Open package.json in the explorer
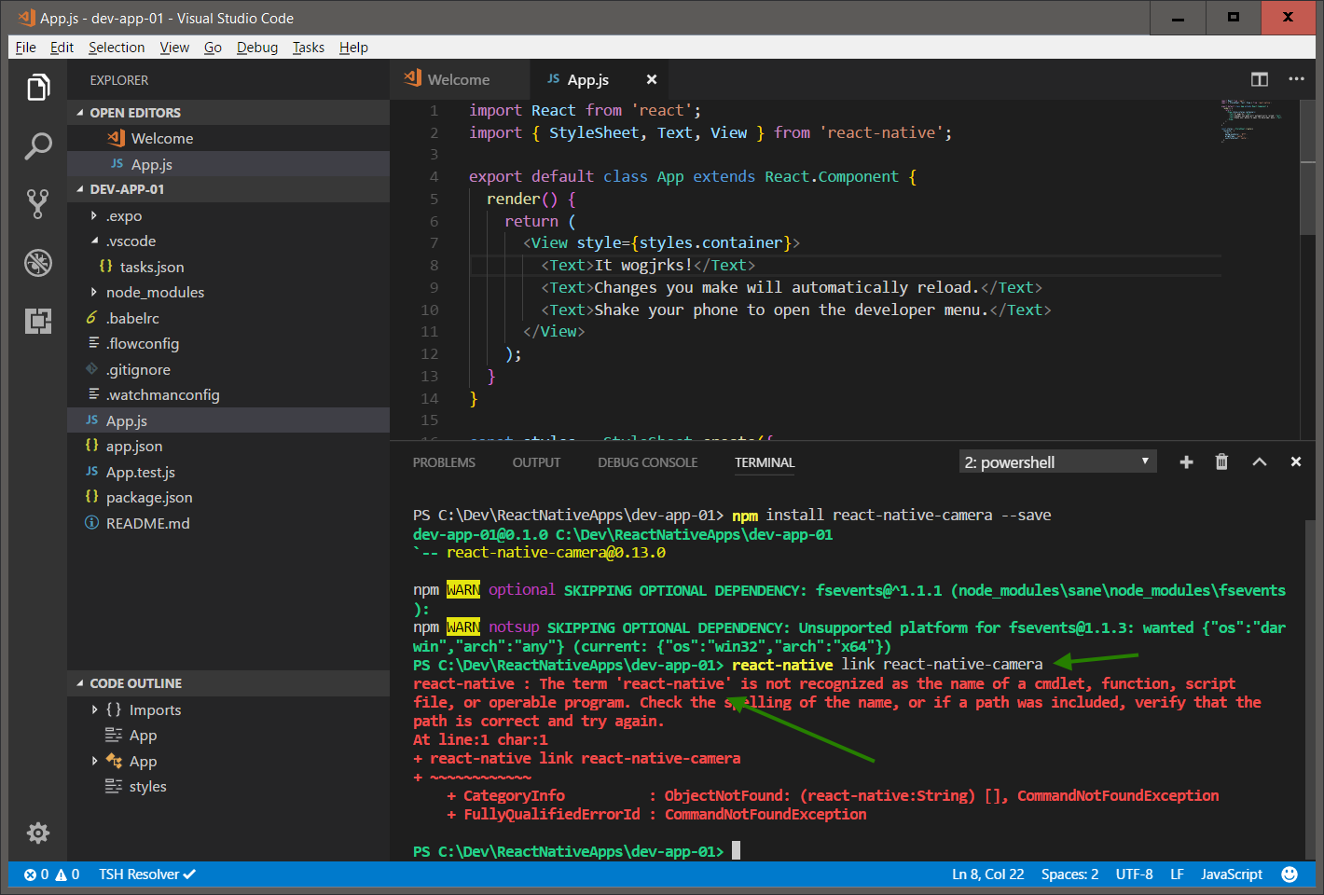Image resolution: width=1324 pixels, height=895 pixels. 228,497
